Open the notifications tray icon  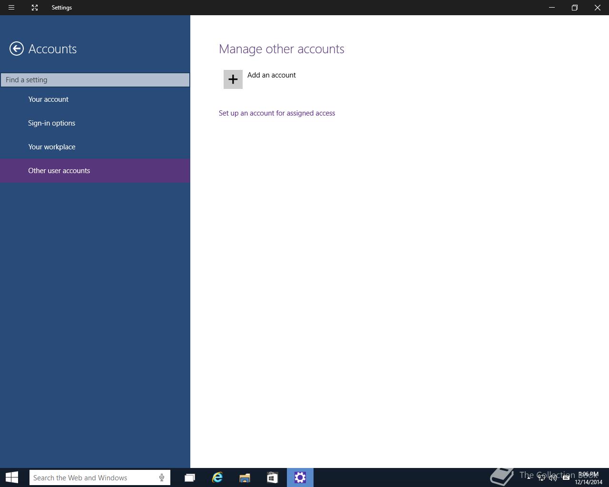click(566, 478)
